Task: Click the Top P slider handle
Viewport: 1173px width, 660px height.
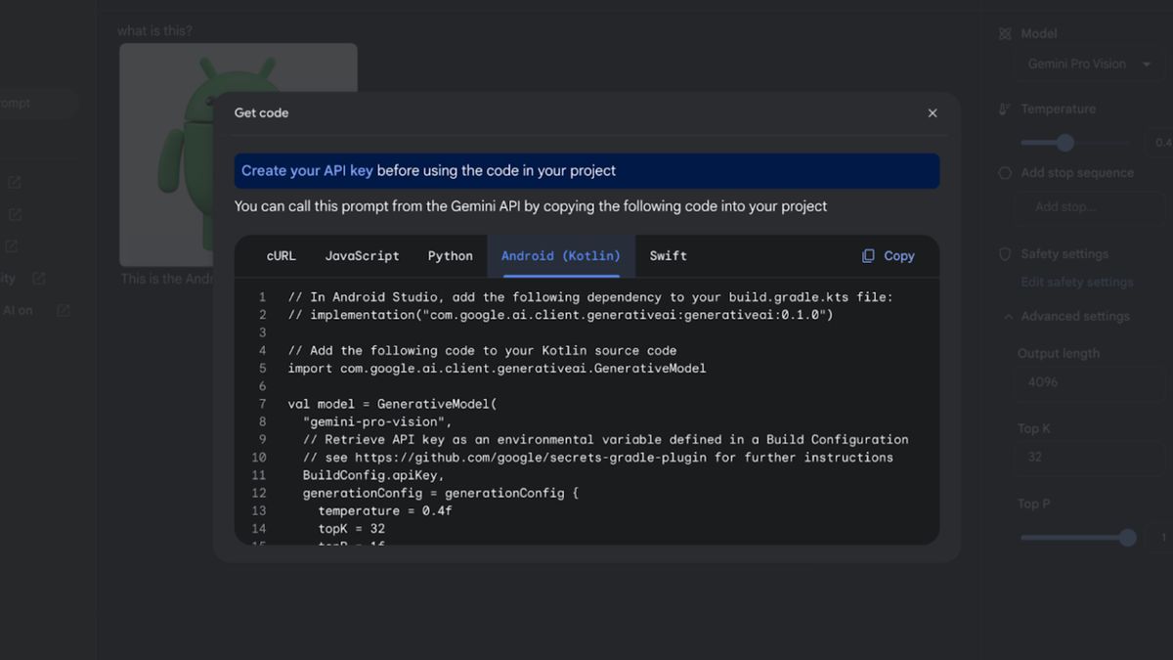Action: click(1127, 538)
